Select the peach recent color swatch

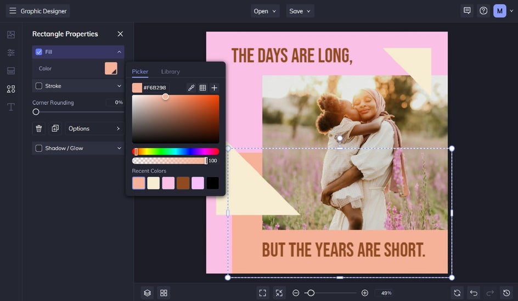coord(139,183)
